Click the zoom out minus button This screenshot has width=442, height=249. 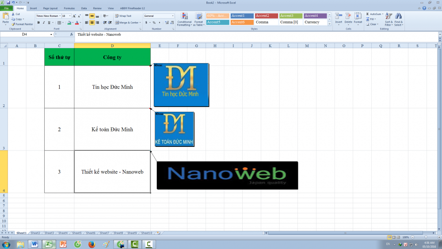[412, 238]
